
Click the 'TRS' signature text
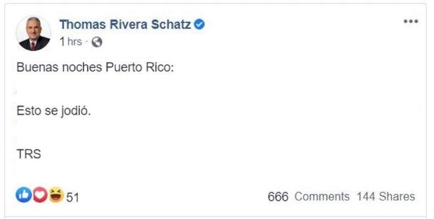click(29, 154)
